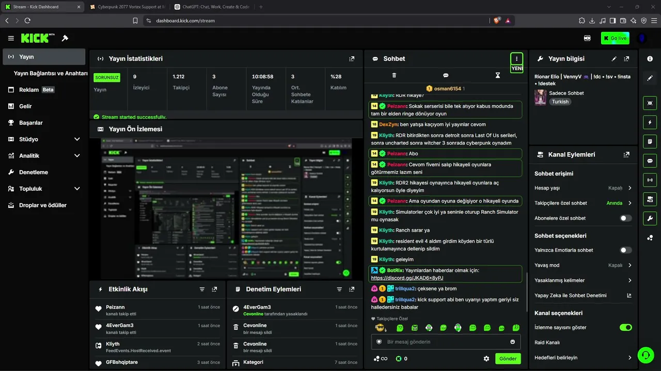Pop out the Yayın İstatistikleri panel
This screenshot has height=371, width=661.
click(x=352, y=59)
